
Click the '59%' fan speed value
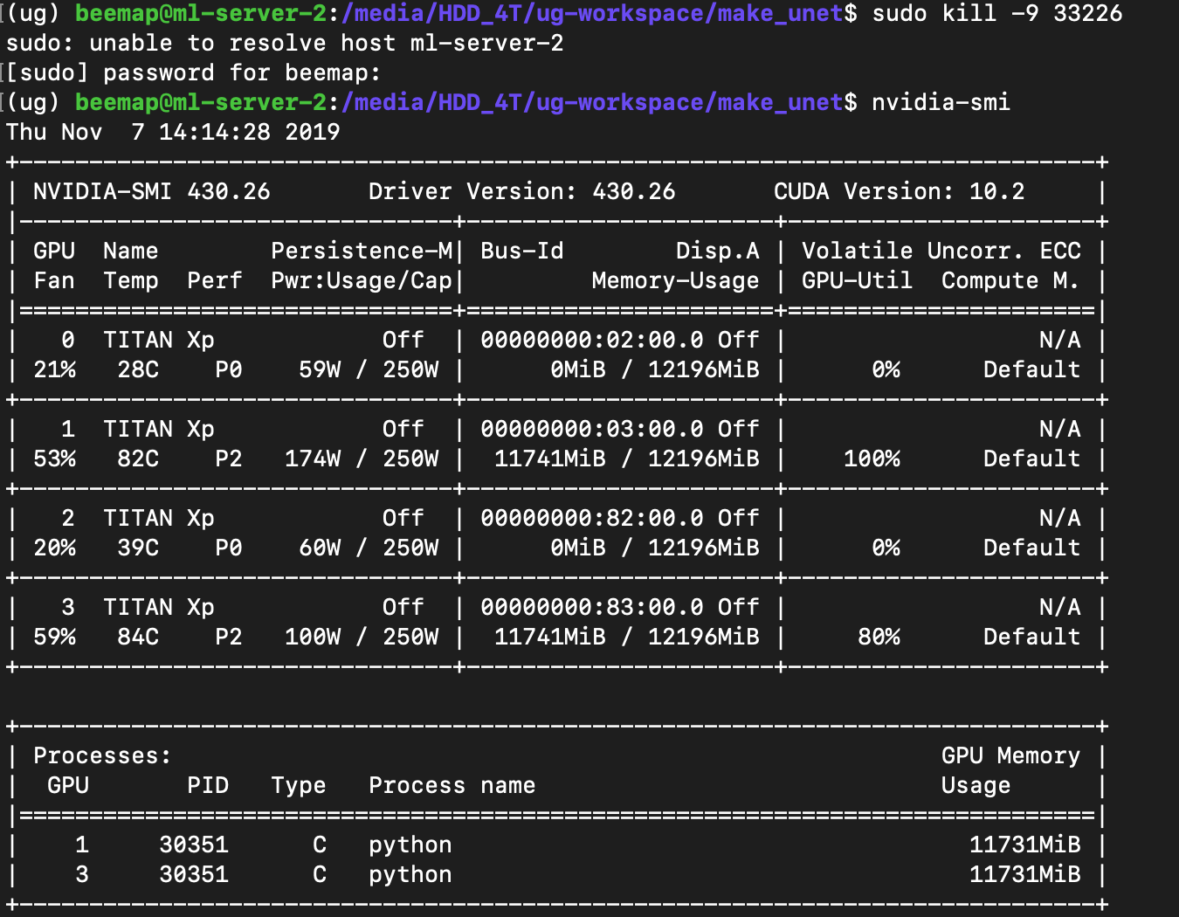(x=54, y=637)
